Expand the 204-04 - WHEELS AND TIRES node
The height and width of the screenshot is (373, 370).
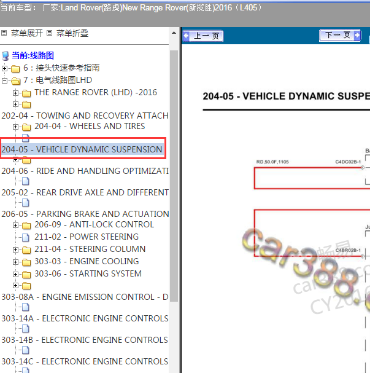(x=16, y=127)
